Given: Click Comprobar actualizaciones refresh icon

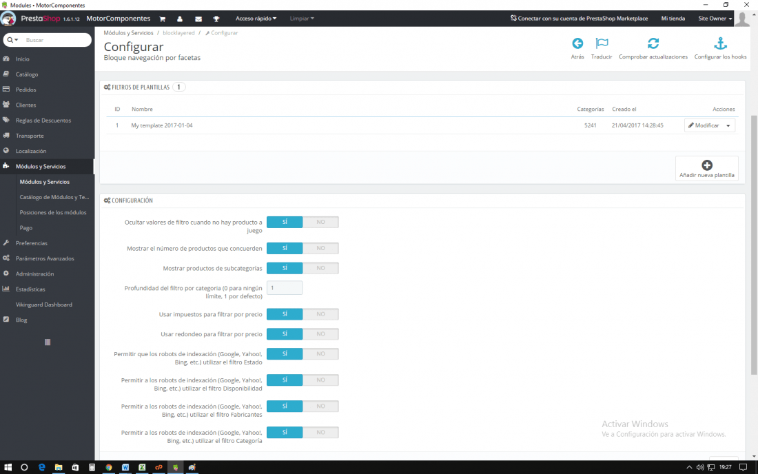Looking at the screenshot, I should tap(653, 43).
